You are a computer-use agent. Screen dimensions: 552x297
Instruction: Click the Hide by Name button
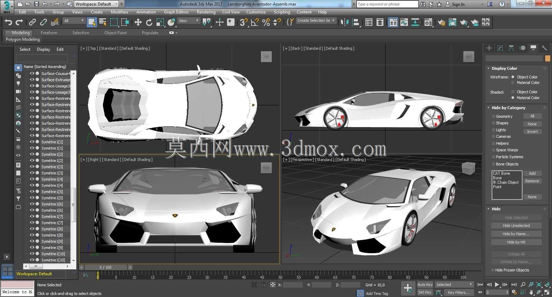pyautogui.click(x=516, y=234)
